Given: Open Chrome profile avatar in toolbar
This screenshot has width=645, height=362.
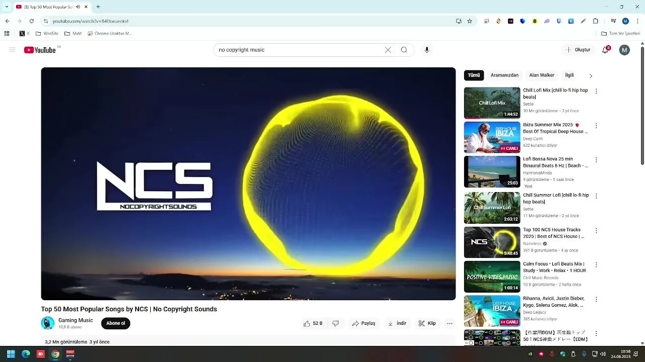Looking at the screenshot, I should pos(625,21).
